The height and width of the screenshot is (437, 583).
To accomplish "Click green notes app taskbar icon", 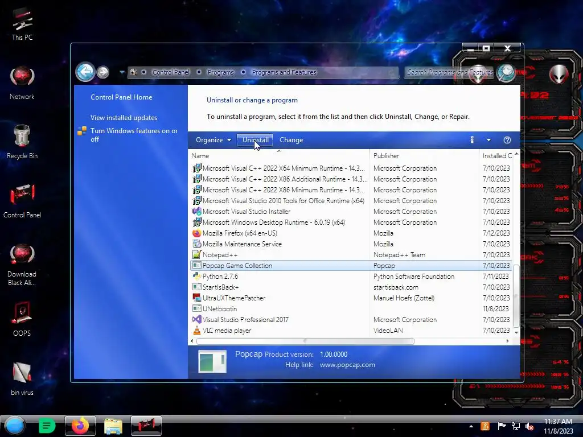I will tap(47, 426).
